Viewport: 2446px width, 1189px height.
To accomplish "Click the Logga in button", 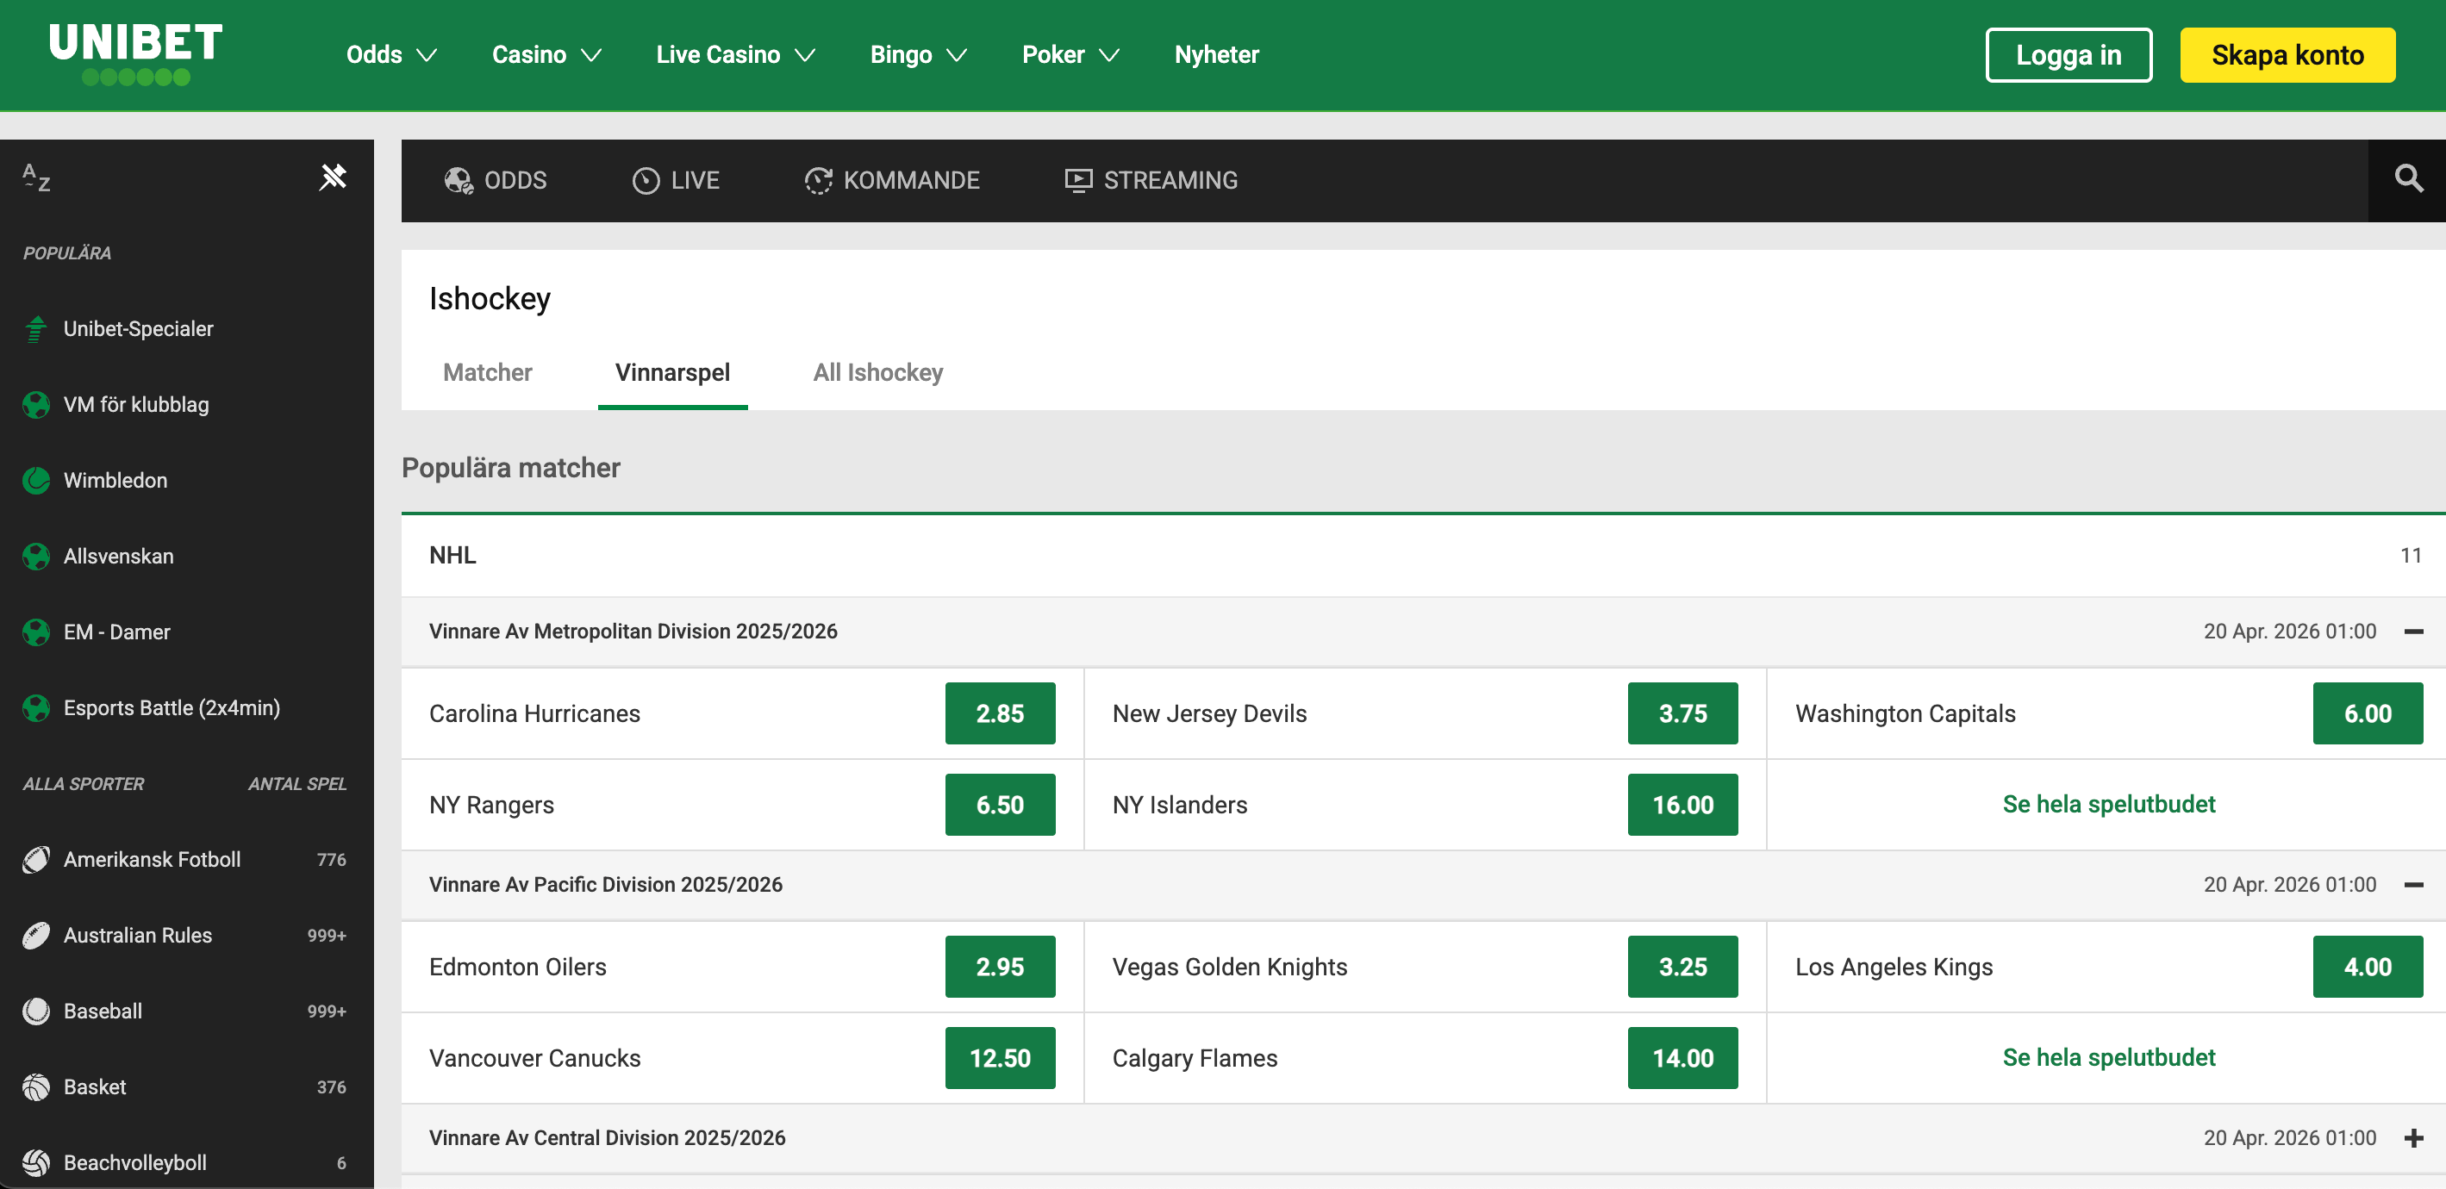I will [2068, 55].
